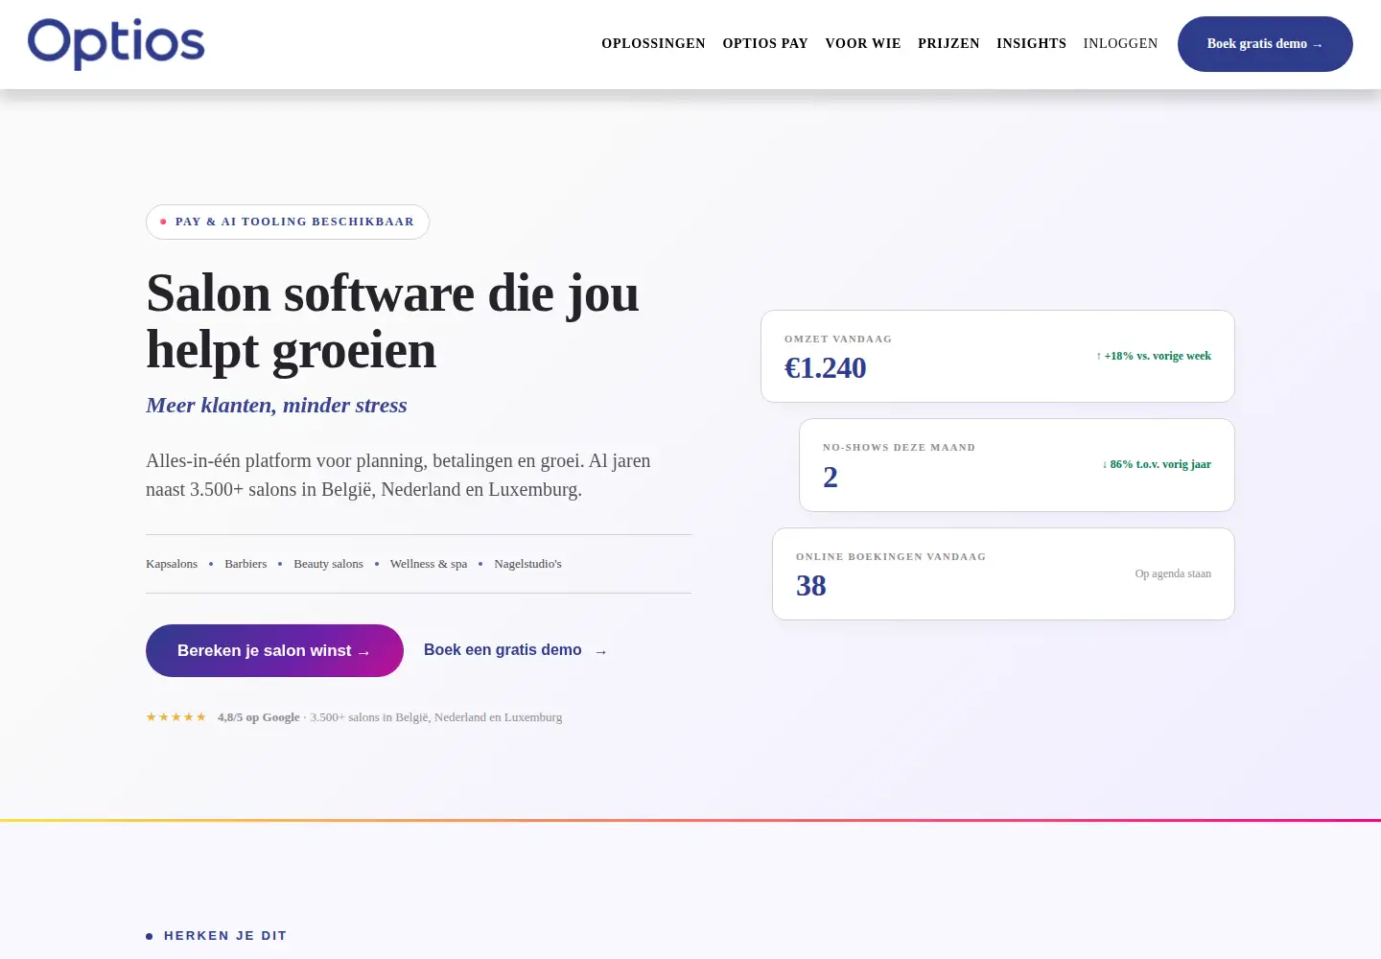Click the Online boekingen vandaag value 38
Viewport: 1381px width, 959px height.
coord(811,586)
